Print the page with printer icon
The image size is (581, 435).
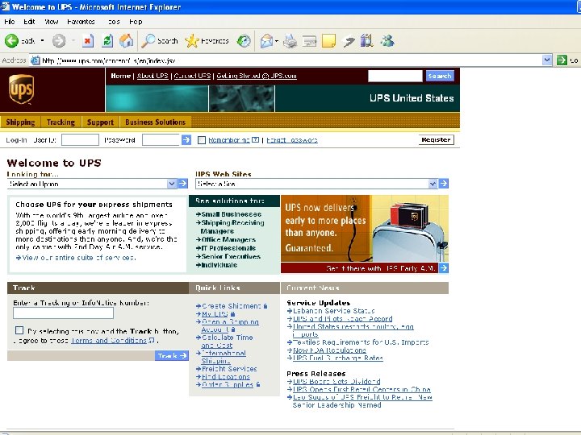(x=290, y=41)
